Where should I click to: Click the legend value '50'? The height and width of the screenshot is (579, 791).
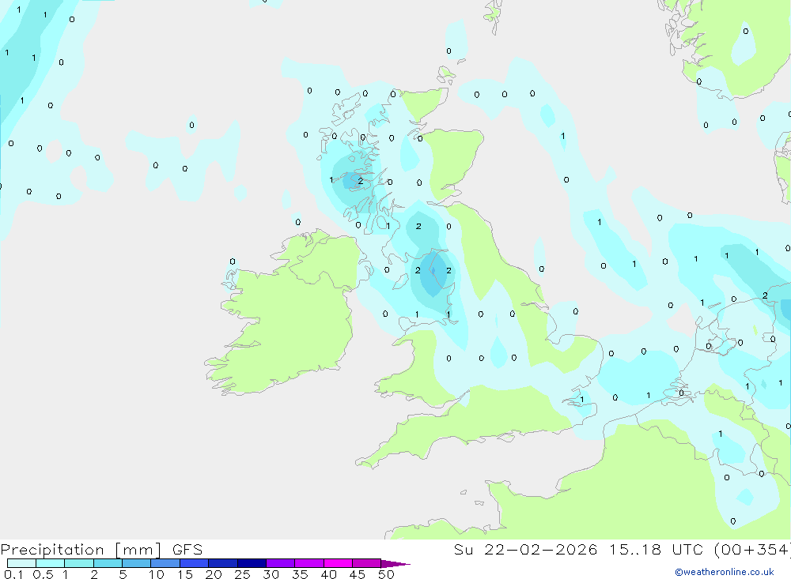(386, 574)
